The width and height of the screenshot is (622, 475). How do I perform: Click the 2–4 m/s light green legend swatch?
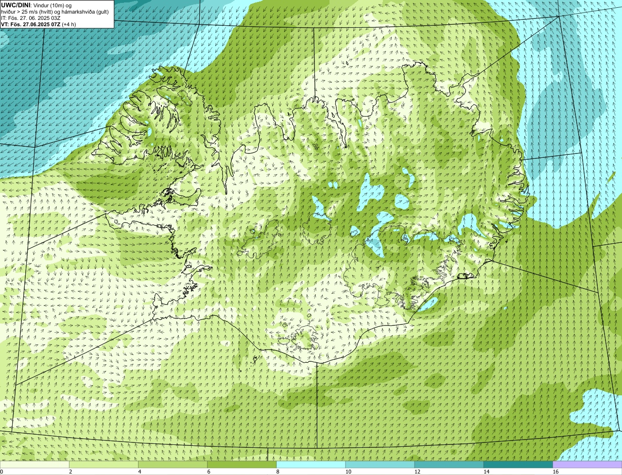pyautogui.click(x=104, y=464)
